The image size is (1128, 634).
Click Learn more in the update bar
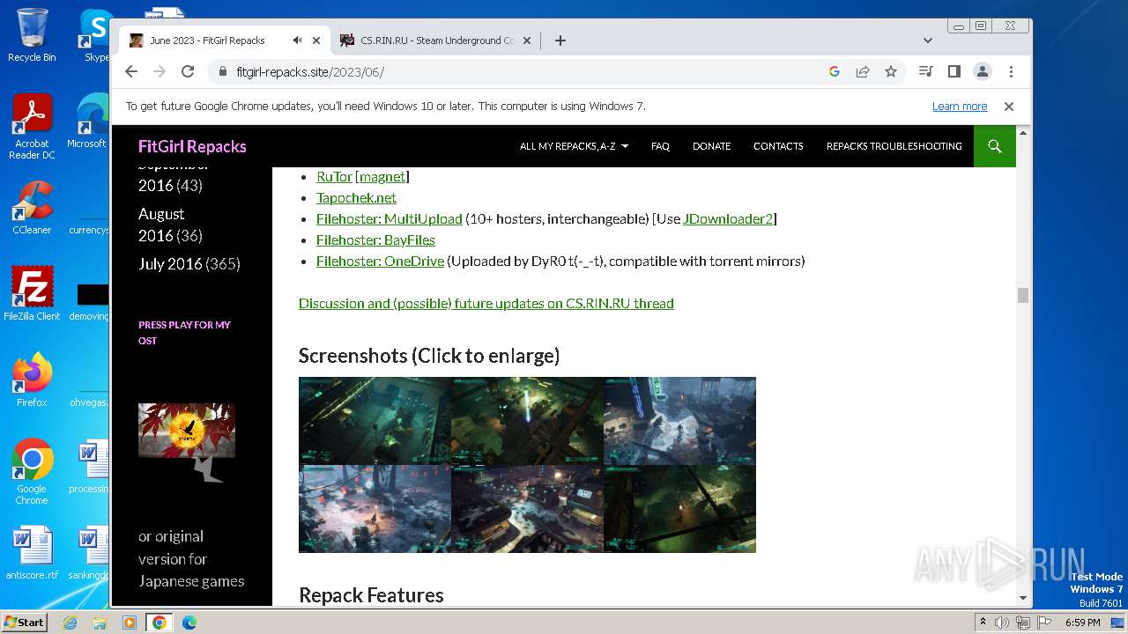pos(960,106)
